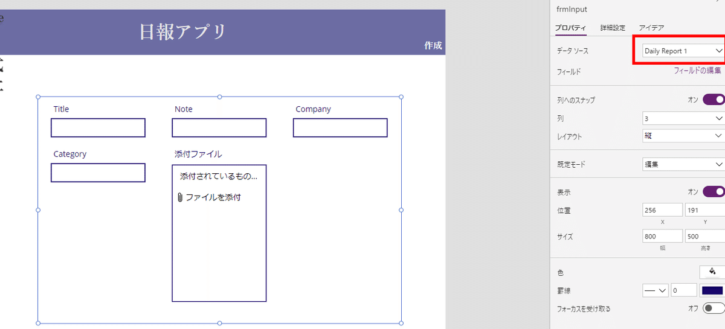Open the レイアウト dropdown showing 縦
Viewport: 725px width, 329px height.
[x=683, y=136]
